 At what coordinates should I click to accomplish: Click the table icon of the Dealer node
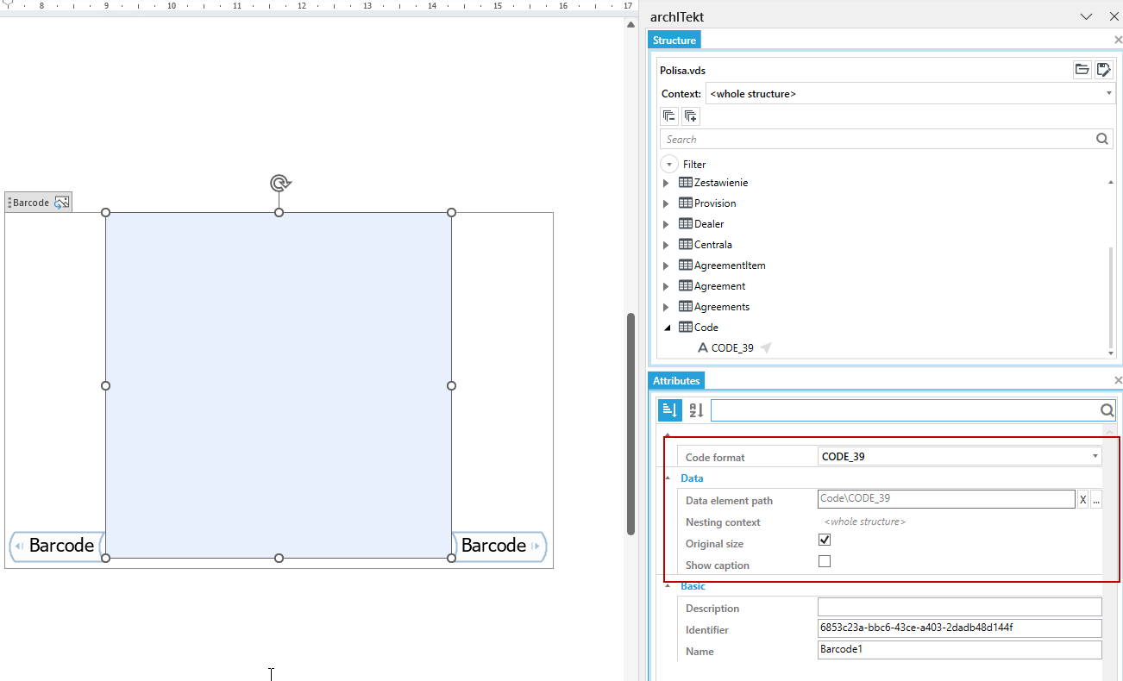(686, 224)
